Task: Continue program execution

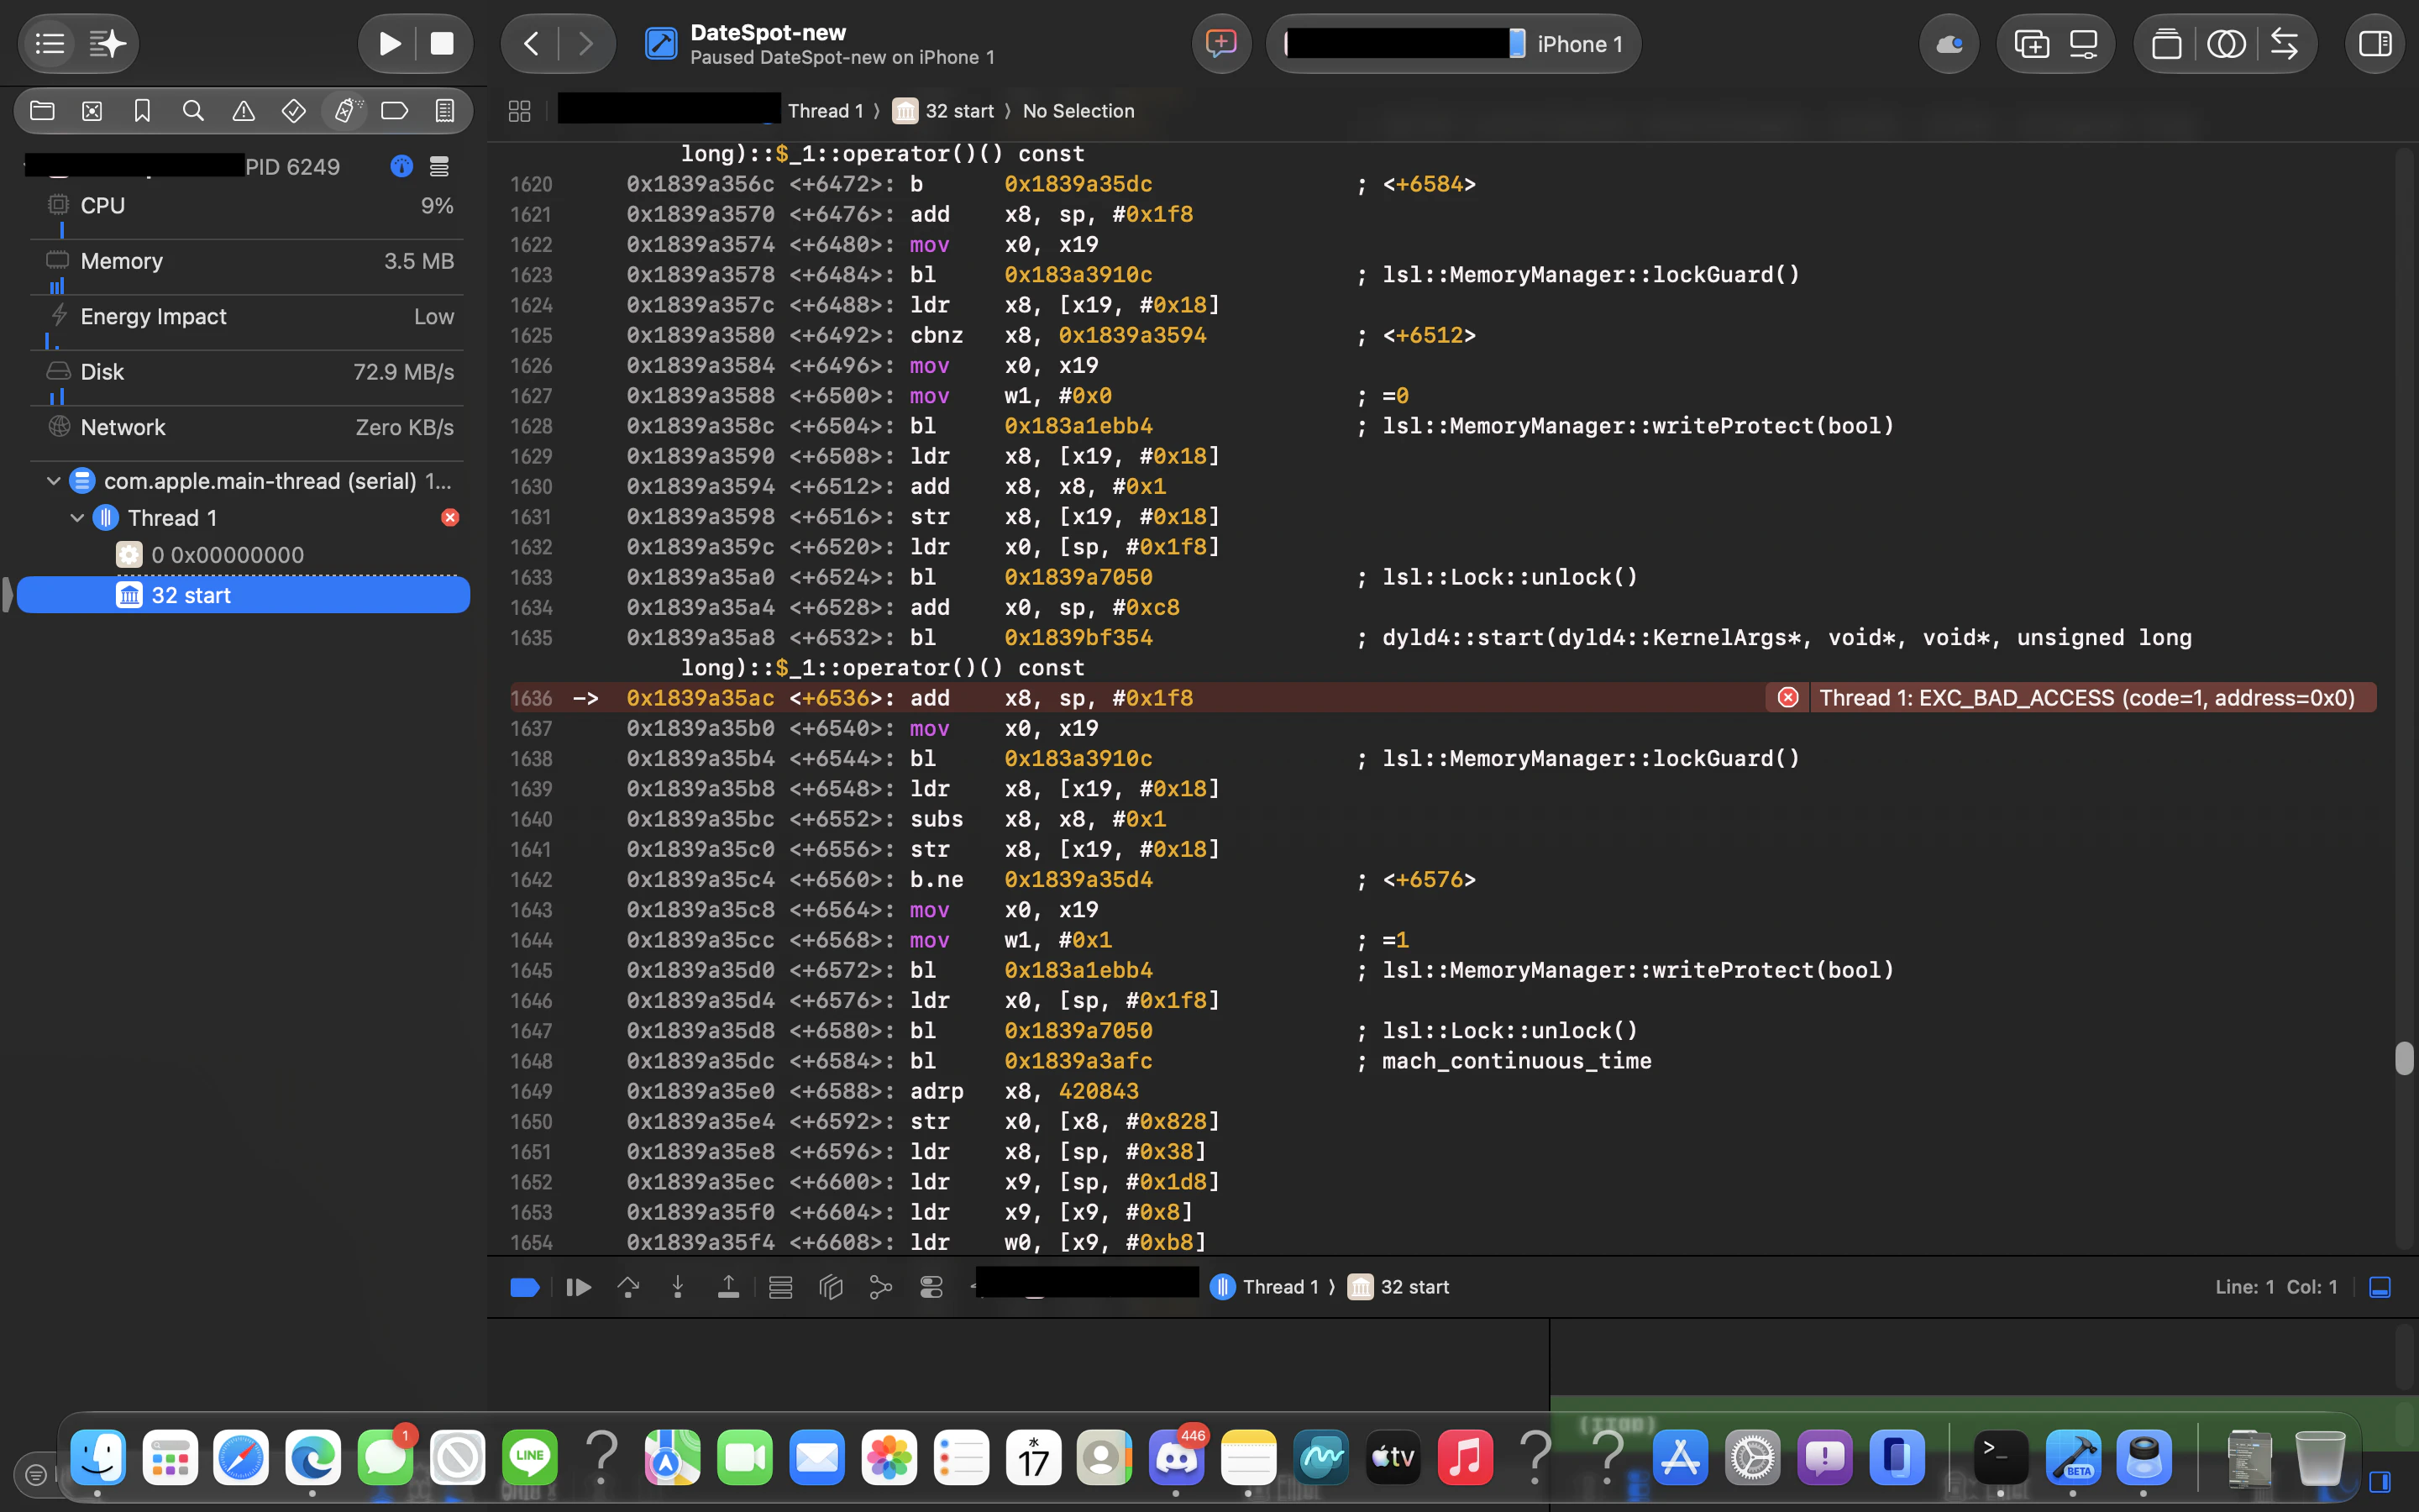Action: coord(578,1287)
